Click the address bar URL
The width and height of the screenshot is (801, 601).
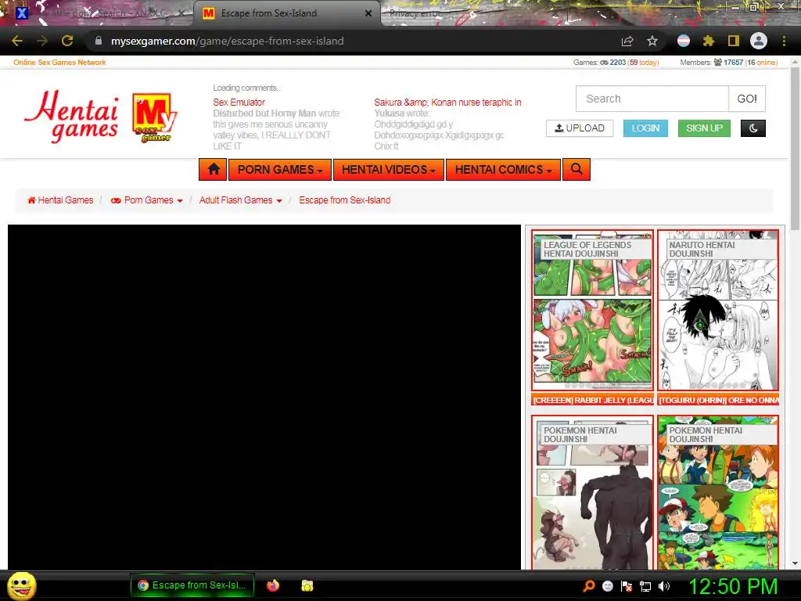point(228,41)
